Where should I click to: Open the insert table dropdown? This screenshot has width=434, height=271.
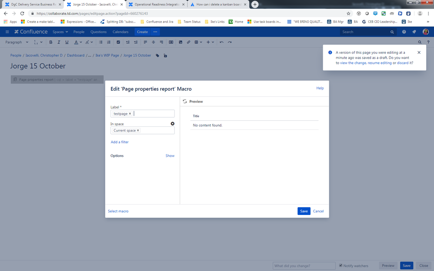[x=198, y=42]
